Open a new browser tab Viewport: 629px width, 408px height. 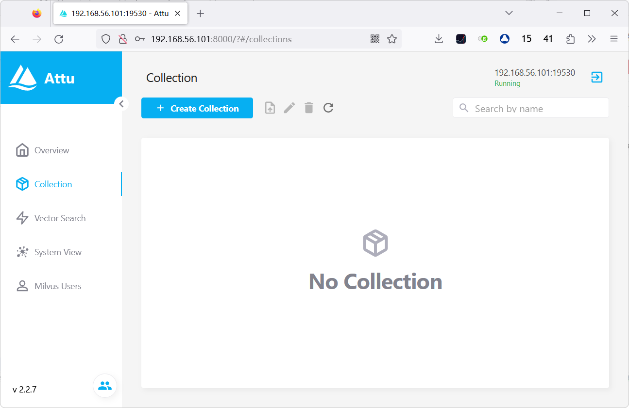pyautogui.click(x=200, y=14)
